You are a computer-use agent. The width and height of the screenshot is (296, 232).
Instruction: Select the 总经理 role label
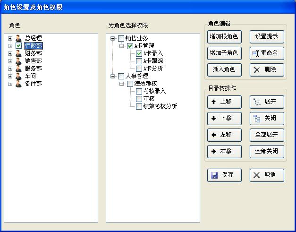[x=33, y=38]
